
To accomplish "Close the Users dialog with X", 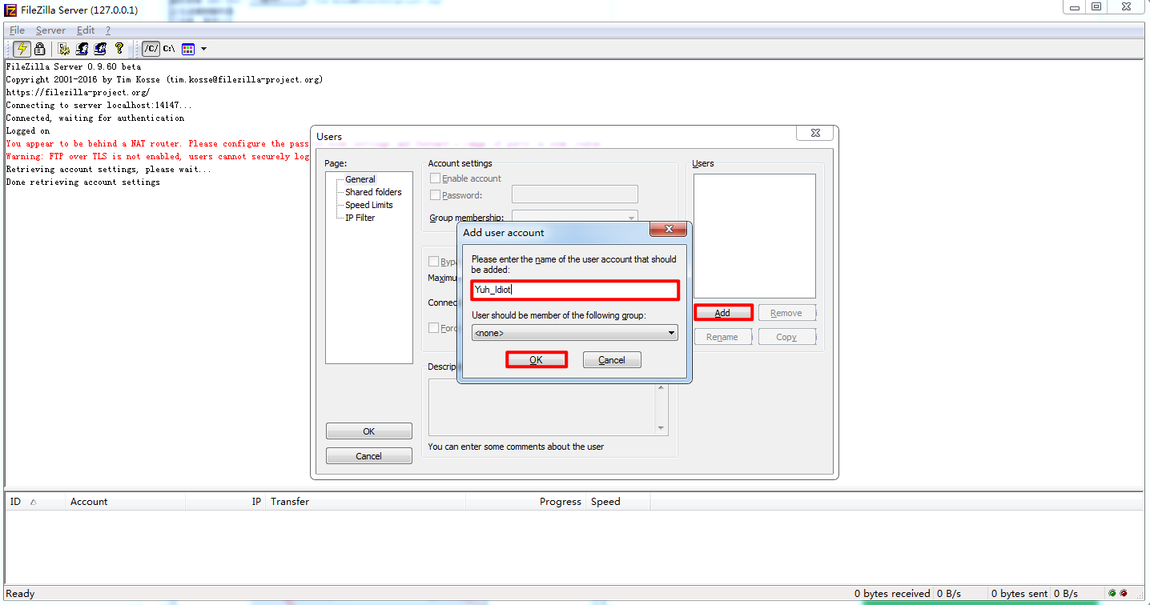I will point(815,134).
